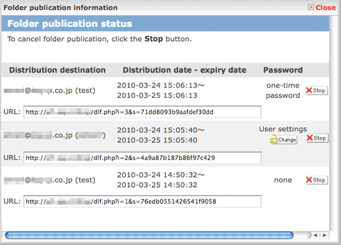The image size is (341, 245).
Task: Click the Distribution destination column header
Action: (x=57, y=70)
